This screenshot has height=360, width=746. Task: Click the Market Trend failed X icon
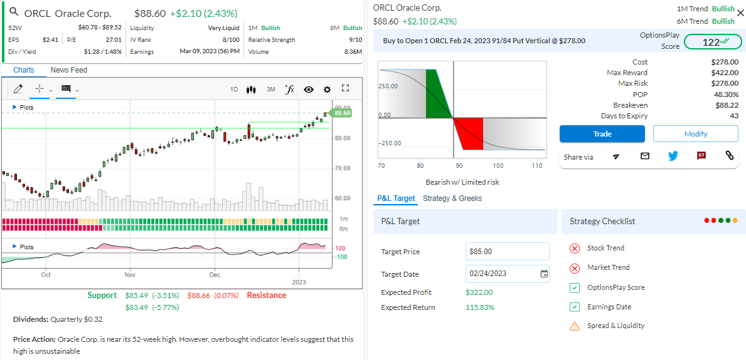click(x=575, y=269)
